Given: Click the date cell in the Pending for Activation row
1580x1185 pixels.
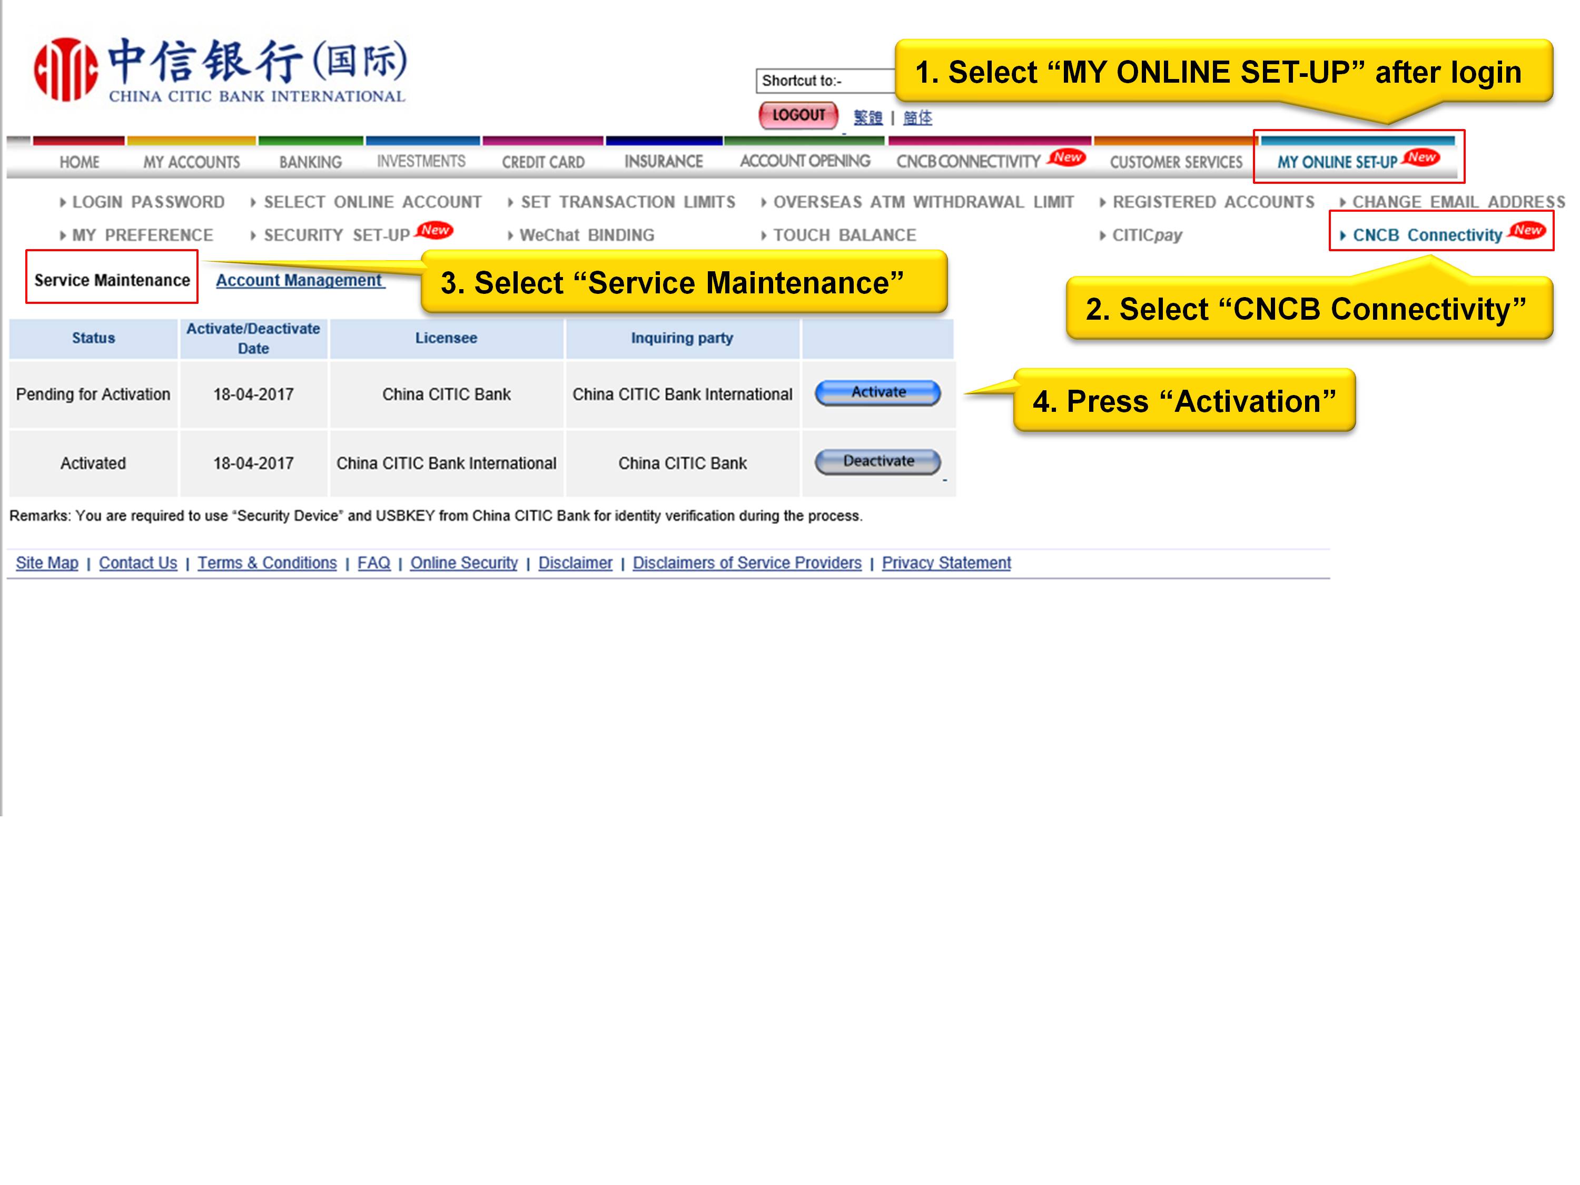Looking at the screenshot, I should click(253, 394).
